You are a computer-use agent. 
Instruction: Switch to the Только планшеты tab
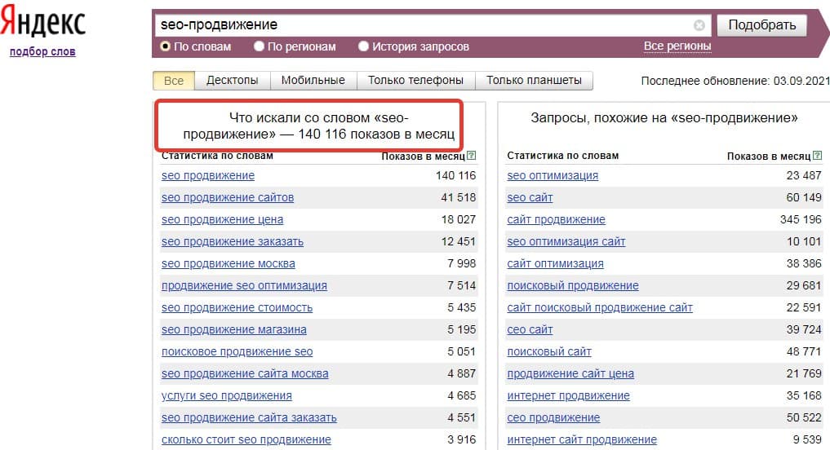click(534, 81)
